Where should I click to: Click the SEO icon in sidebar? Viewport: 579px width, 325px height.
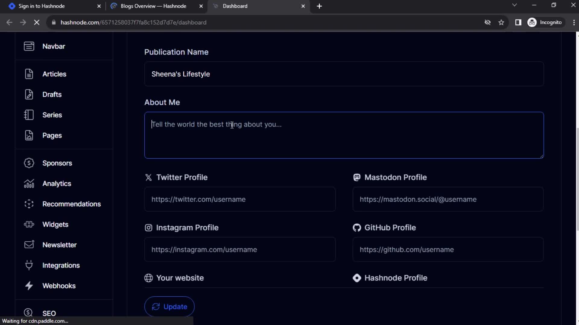pyautogui.click(x=28, y=313)
